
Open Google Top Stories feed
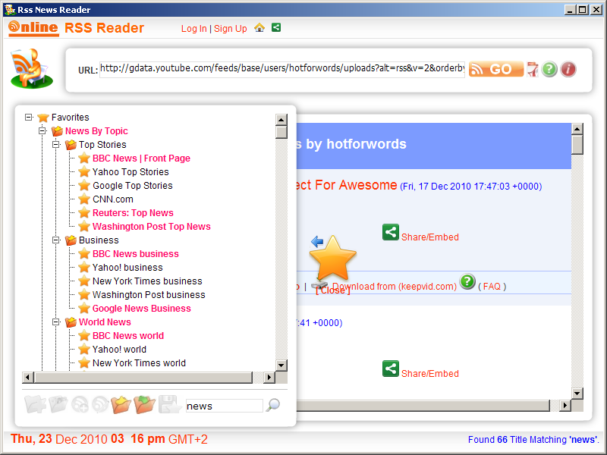tap(132, 185)
